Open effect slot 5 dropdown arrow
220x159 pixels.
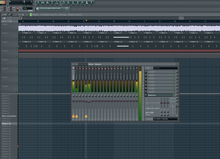tap(146, 85)
